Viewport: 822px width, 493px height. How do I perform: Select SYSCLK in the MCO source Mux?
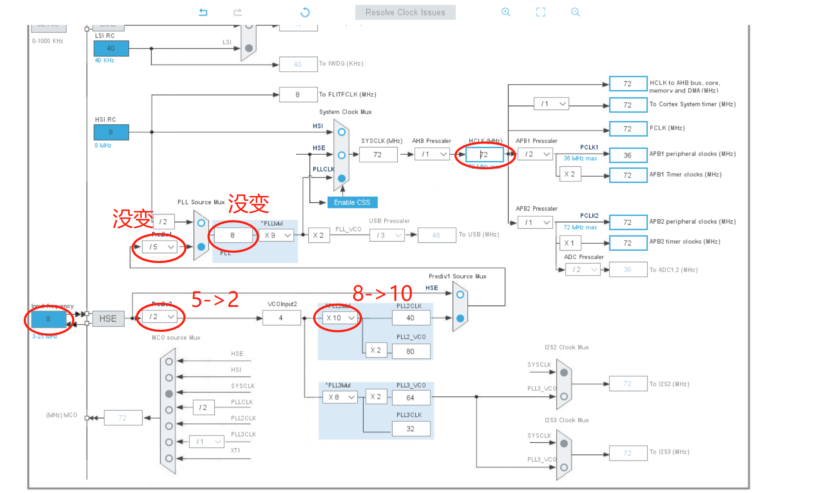[x=169, y=393]
